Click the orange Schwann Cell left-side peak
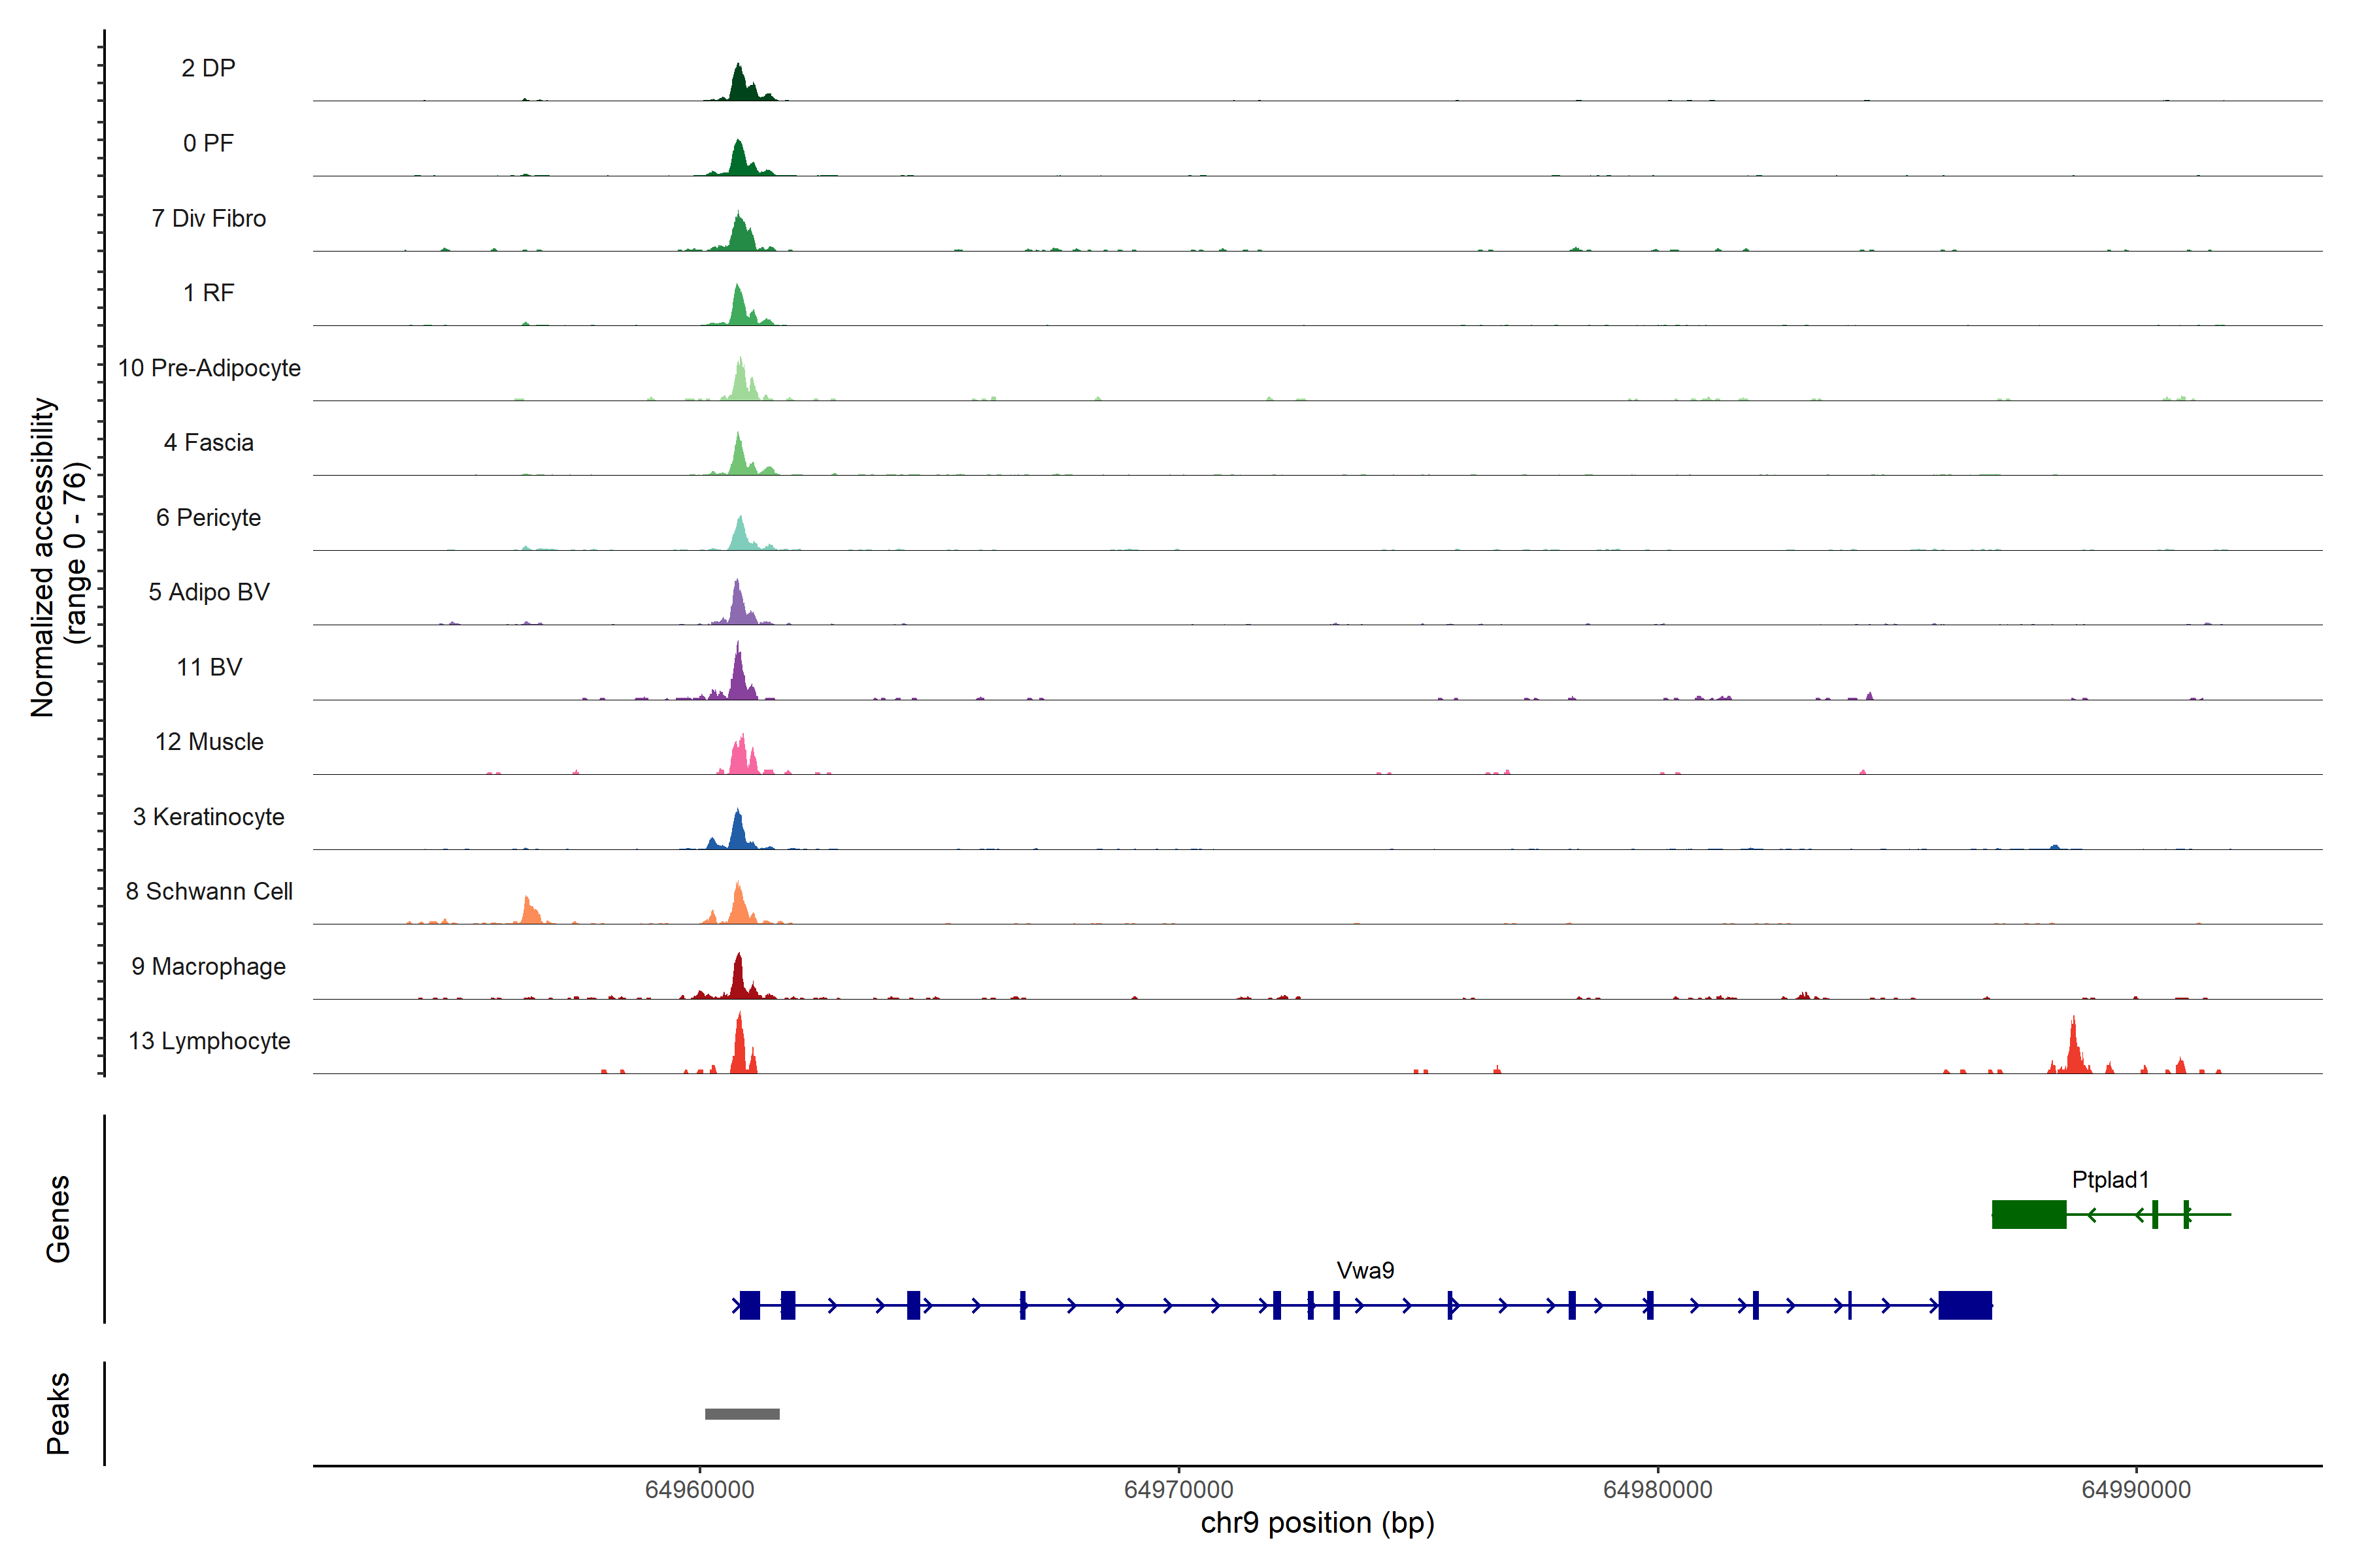This screenshot has height=1568, width=2353. pyautogui.click(x=529, y=912)
